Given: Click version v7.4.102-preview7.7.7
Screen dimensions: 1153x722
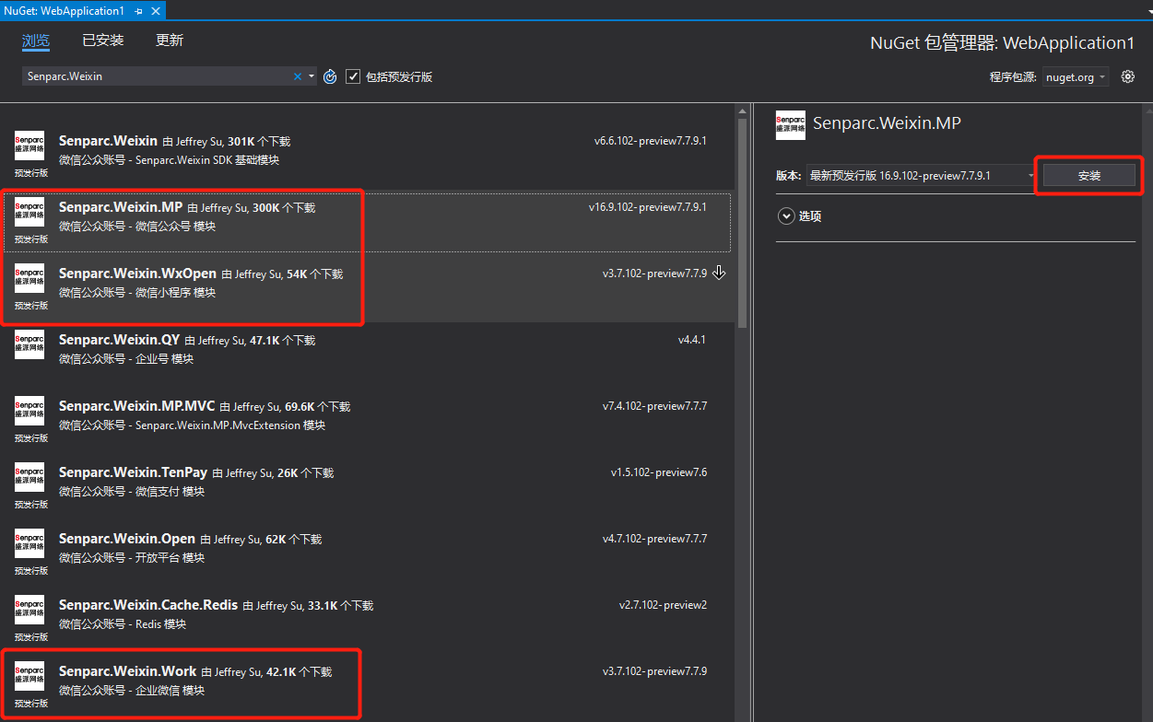Looking at the screenshot, I should coord(655,406).
